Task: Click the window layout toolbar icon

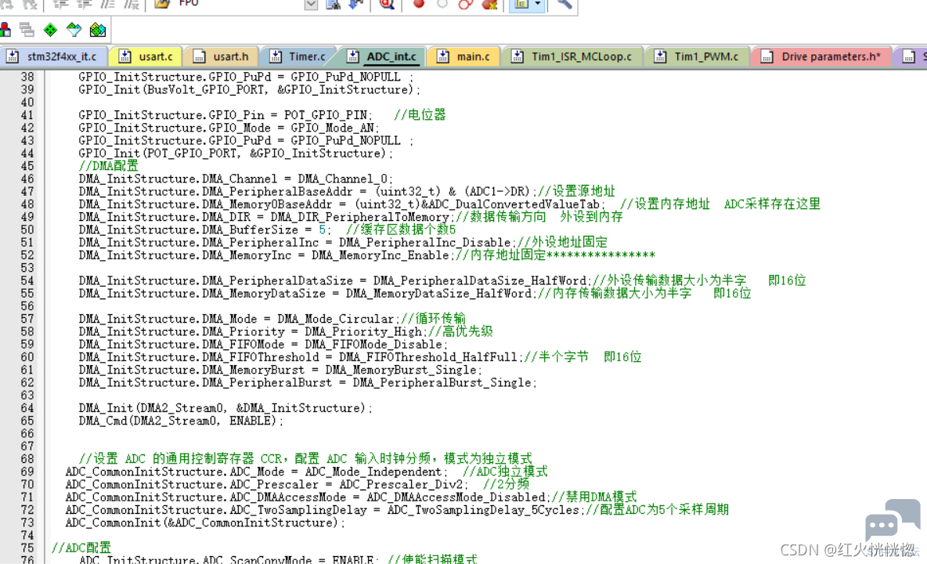Action: pyautogui.click(x=521, y=4)
